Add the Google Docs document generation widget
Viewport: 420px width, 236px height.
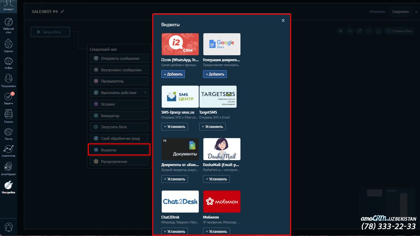tap(215, 74)
